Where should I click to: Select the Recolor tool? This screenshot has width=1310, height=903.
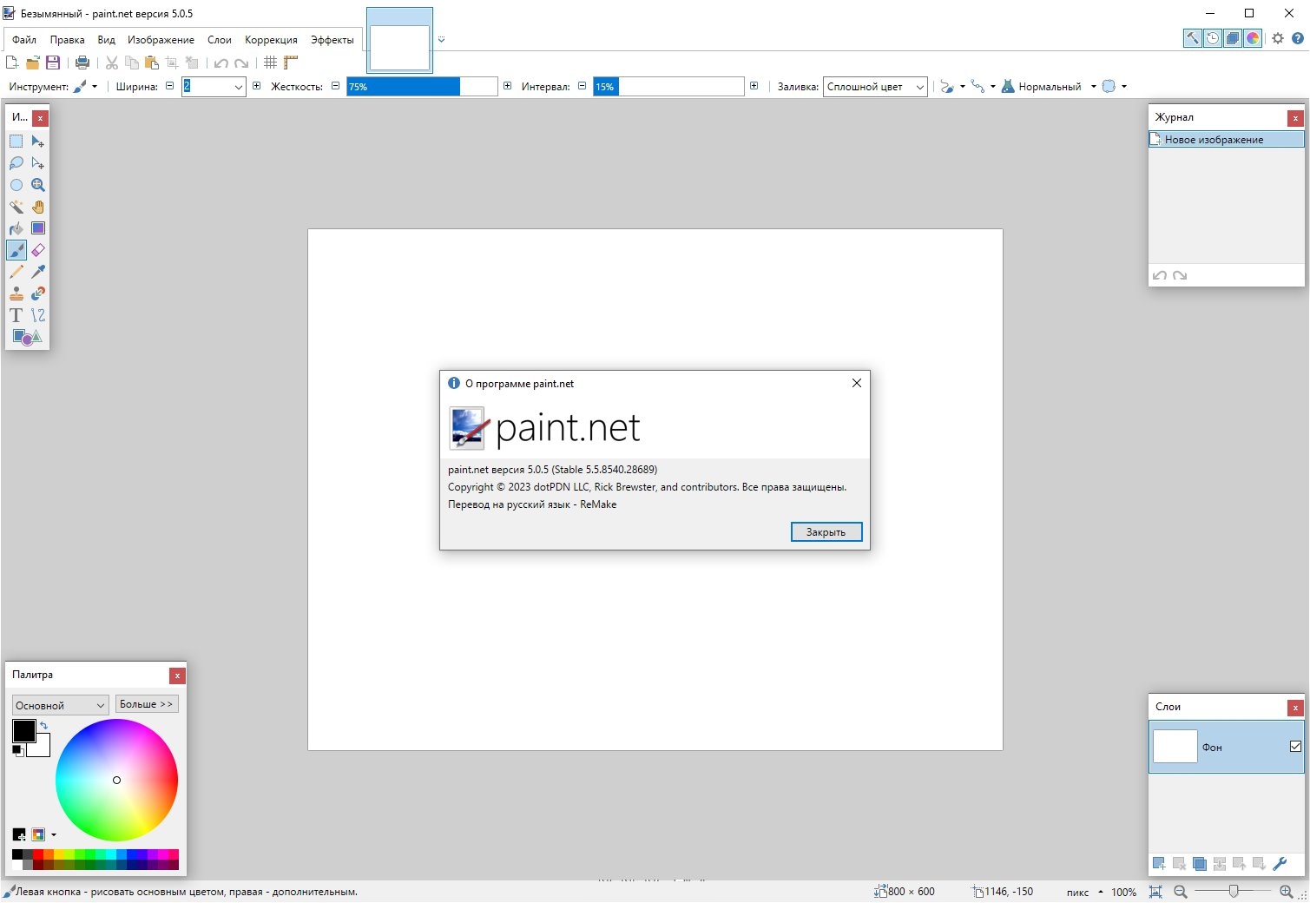tap(38, 293)
